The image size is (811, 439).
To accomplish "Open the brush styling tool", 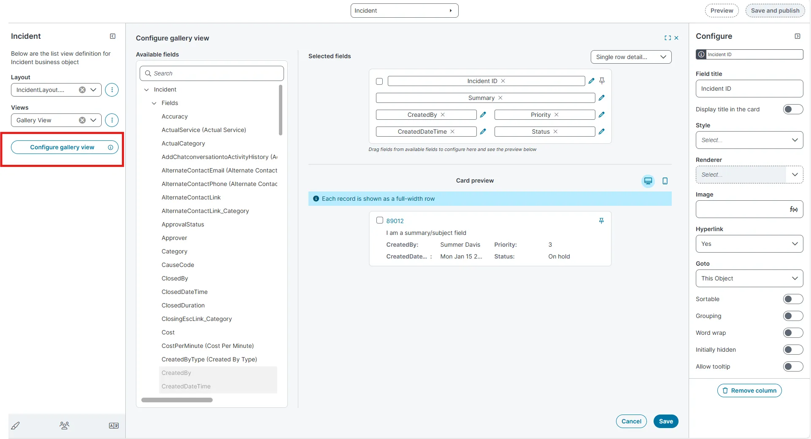I will coord(16,426).
